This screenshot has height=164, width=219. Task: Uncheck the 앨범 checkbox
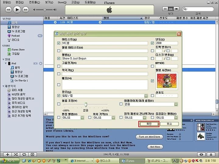(x=59, y=58)
